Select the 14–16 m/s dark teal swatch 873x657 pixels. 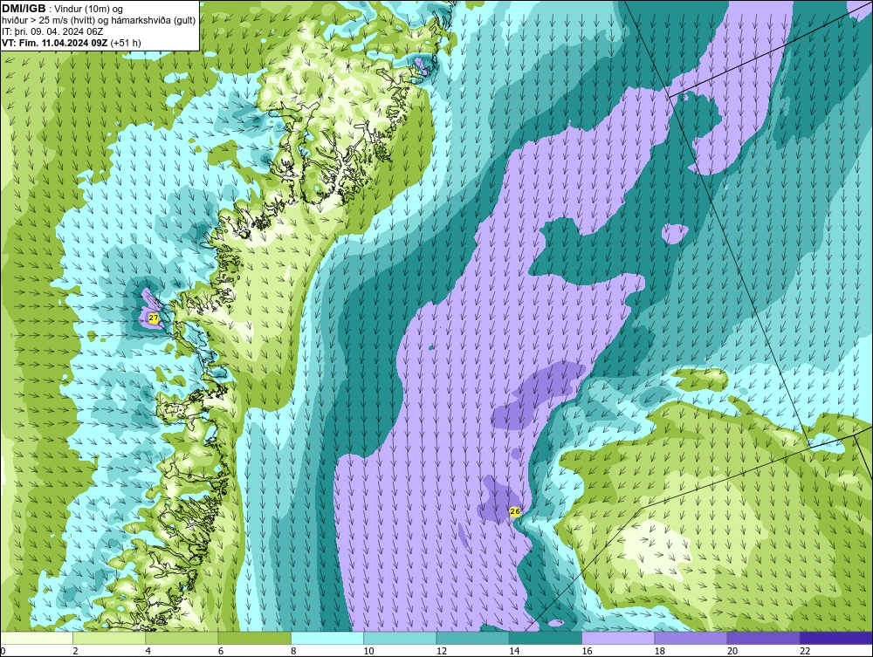546,638
